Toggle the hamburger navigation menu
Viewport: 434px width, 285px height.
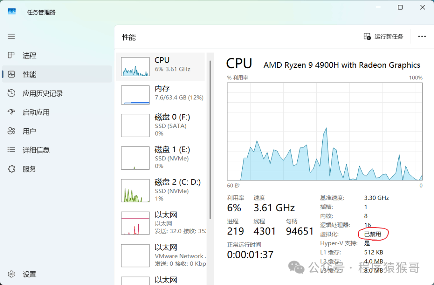point(11,36)
